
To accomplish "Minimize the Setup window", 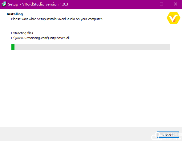I will pos(148,4).
